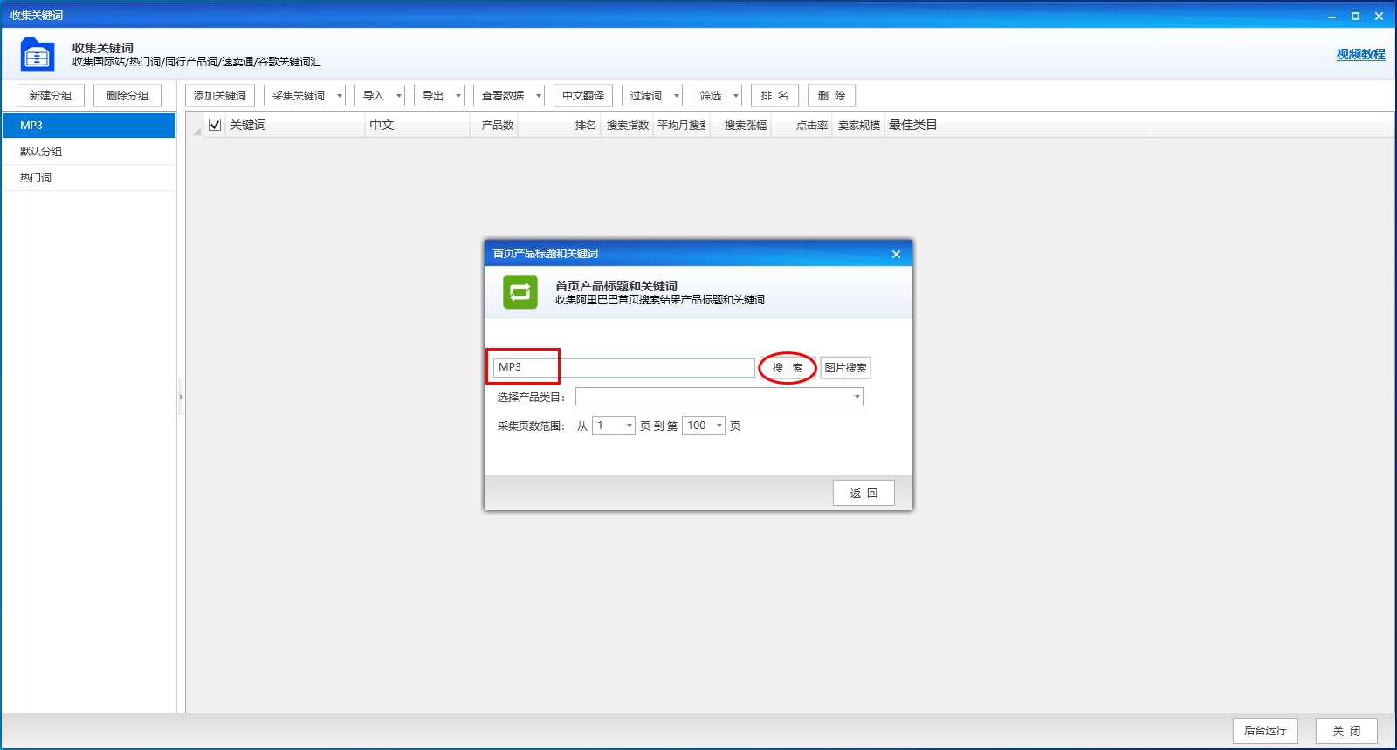This screenshot has height=750, width=1397.
Task: Select the MP3 group in sidebar
Action: click(x=89, y=125)
